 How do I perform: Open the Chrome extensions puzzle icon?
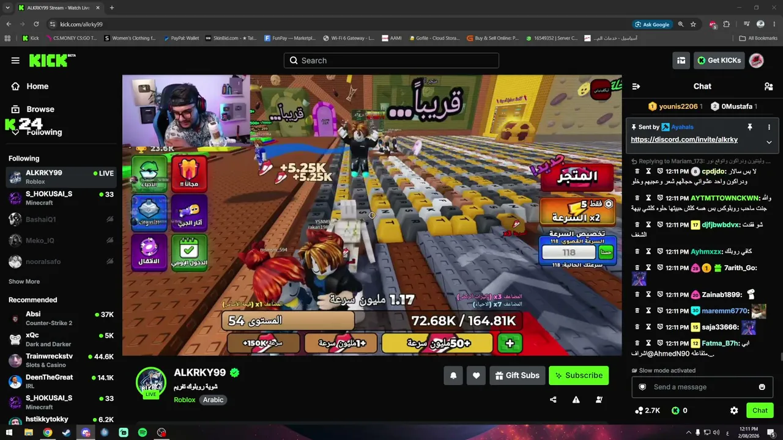tap(726, 24)
